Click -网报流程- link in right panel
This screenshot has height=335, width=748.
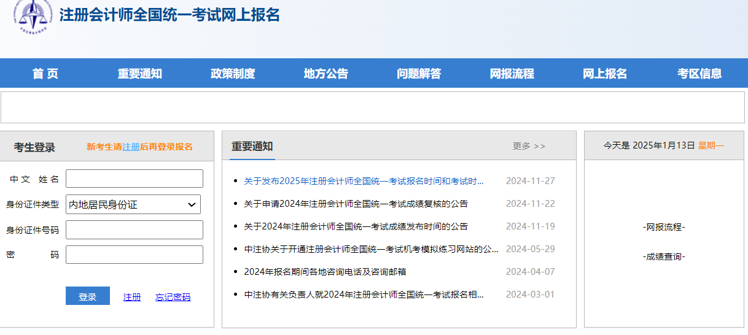(x=663, y=227)
